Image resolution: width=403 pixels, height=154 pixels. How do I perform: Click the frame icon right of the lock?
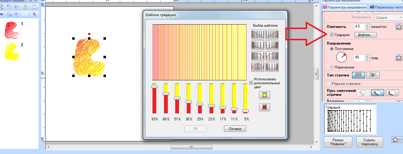tap(34, 7)
